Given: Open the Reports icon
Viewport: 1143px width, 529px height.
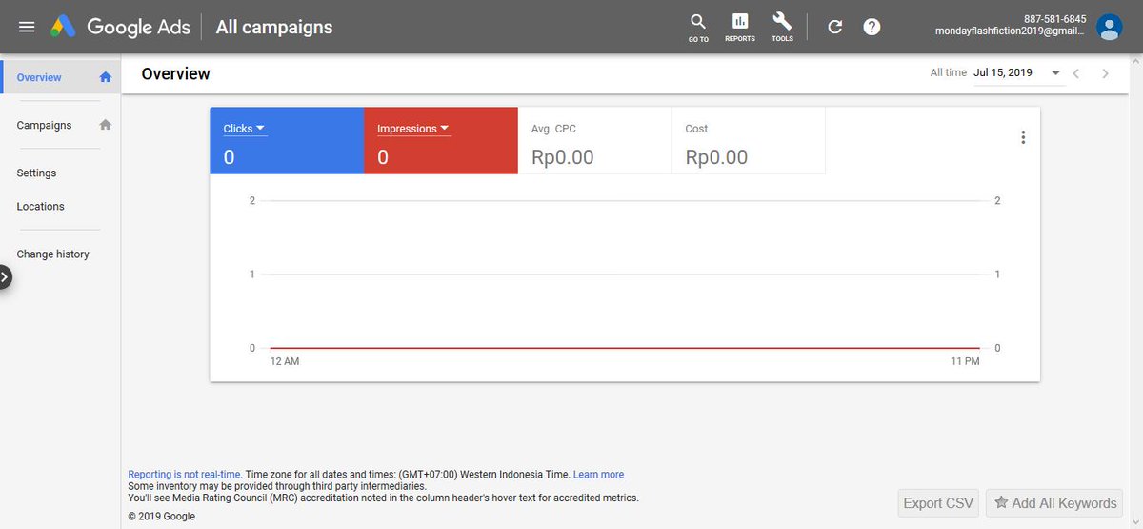Looking at the screenshot, I should [x=740, y=28].
